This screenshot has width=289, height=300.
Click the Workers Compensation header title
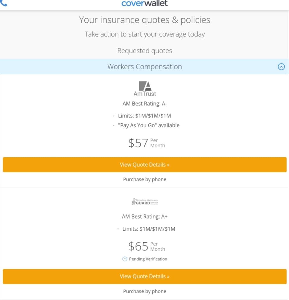click(x=144, y=67)
